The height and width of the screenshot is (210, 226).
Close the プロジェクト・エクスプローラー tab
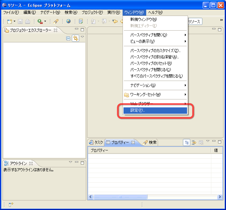click(56, 30)
